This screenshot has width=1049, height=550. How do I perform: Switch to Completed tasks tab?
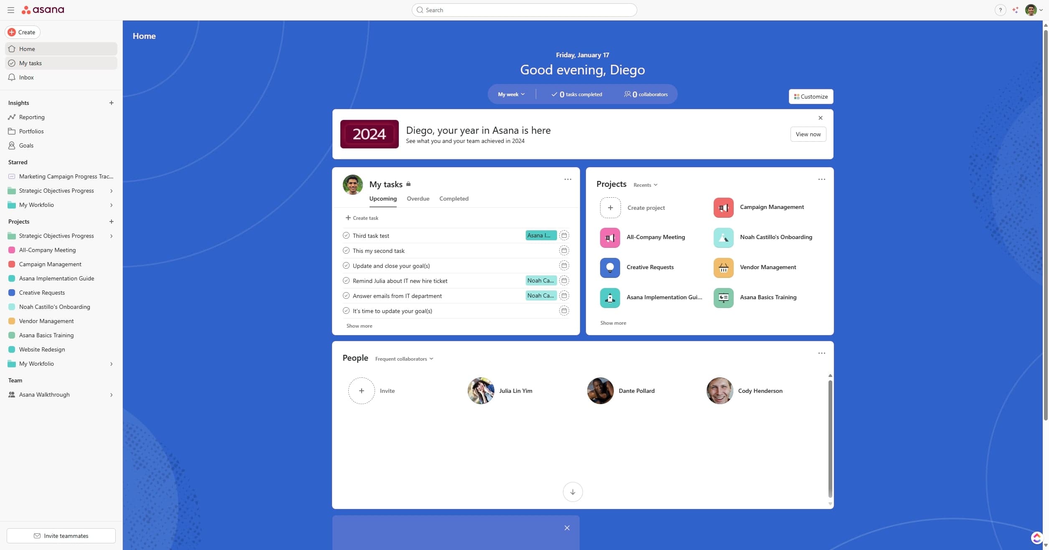click(454, 199)
